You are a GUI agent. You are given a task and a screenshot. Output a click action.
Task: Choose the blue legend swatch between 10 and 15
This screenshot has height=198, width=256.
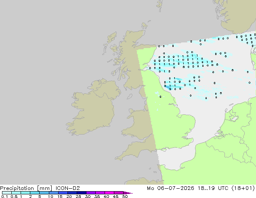[53, 193]
